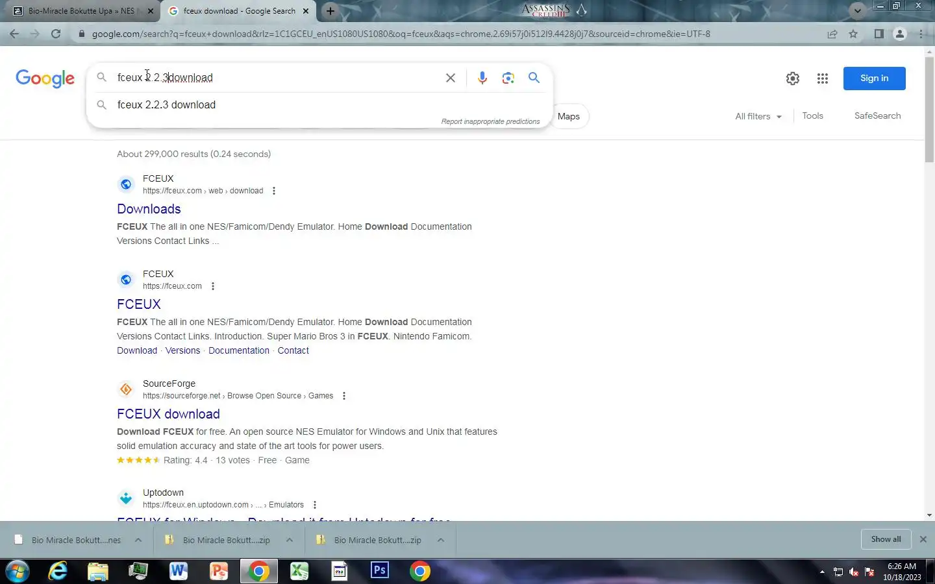Open Google quick settings gear
935x584 pixels.
click(792, 79)
